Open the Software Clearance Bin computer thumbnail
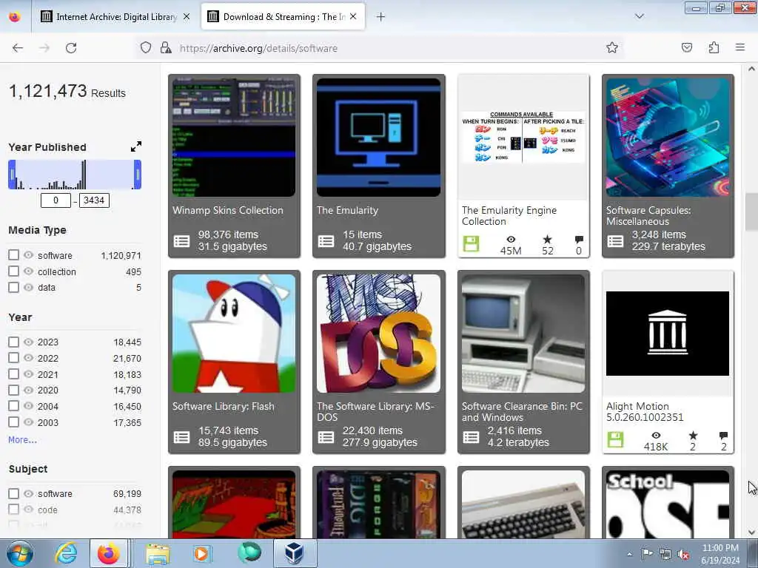The width and height of the screenshot is (758, 568). (523, 334)
